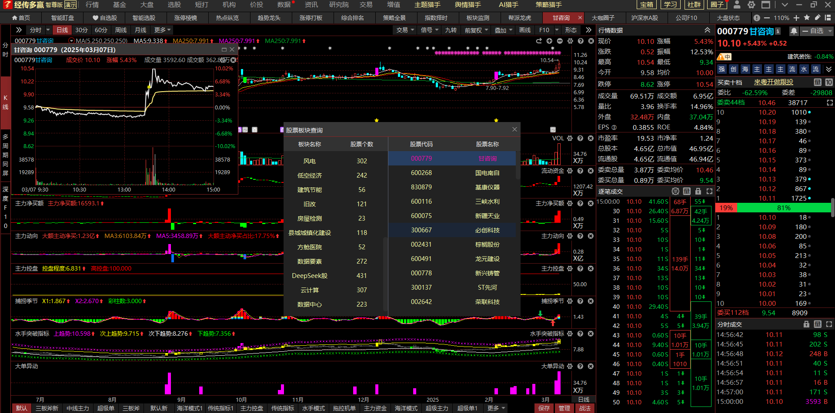This screenshot has height=413, width=835.
Task: Select the 主力控盘 bottom indicator tab
Action: coord(252,408)
